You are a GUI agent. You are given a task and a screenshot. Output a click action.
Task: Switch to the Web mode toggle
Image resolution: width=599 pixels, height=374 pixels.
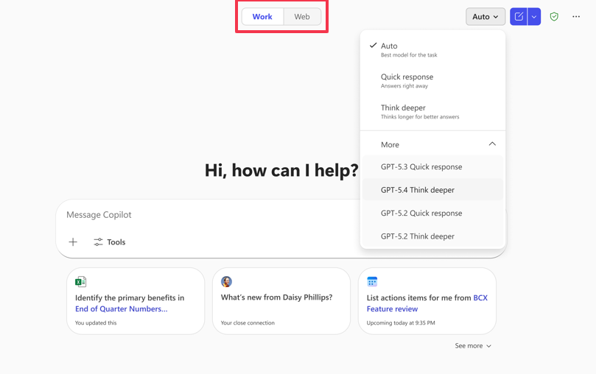tap(302, 16)
